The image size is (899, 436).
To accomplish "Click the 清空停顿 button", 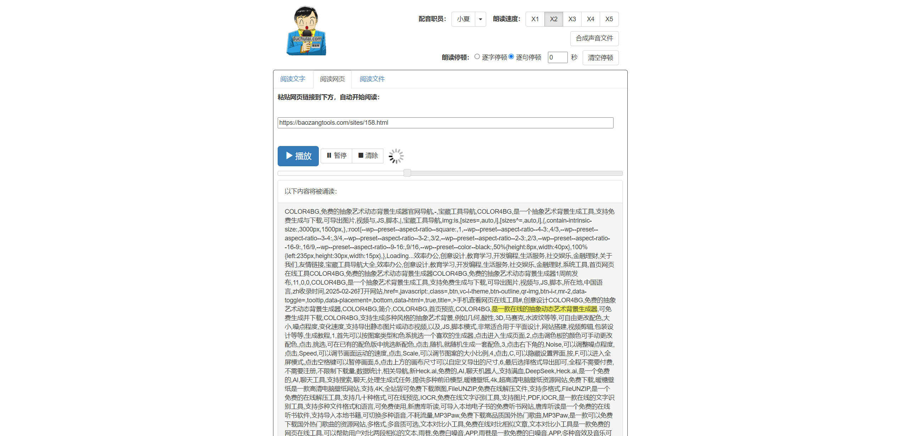I will click(x=600, y=57).
